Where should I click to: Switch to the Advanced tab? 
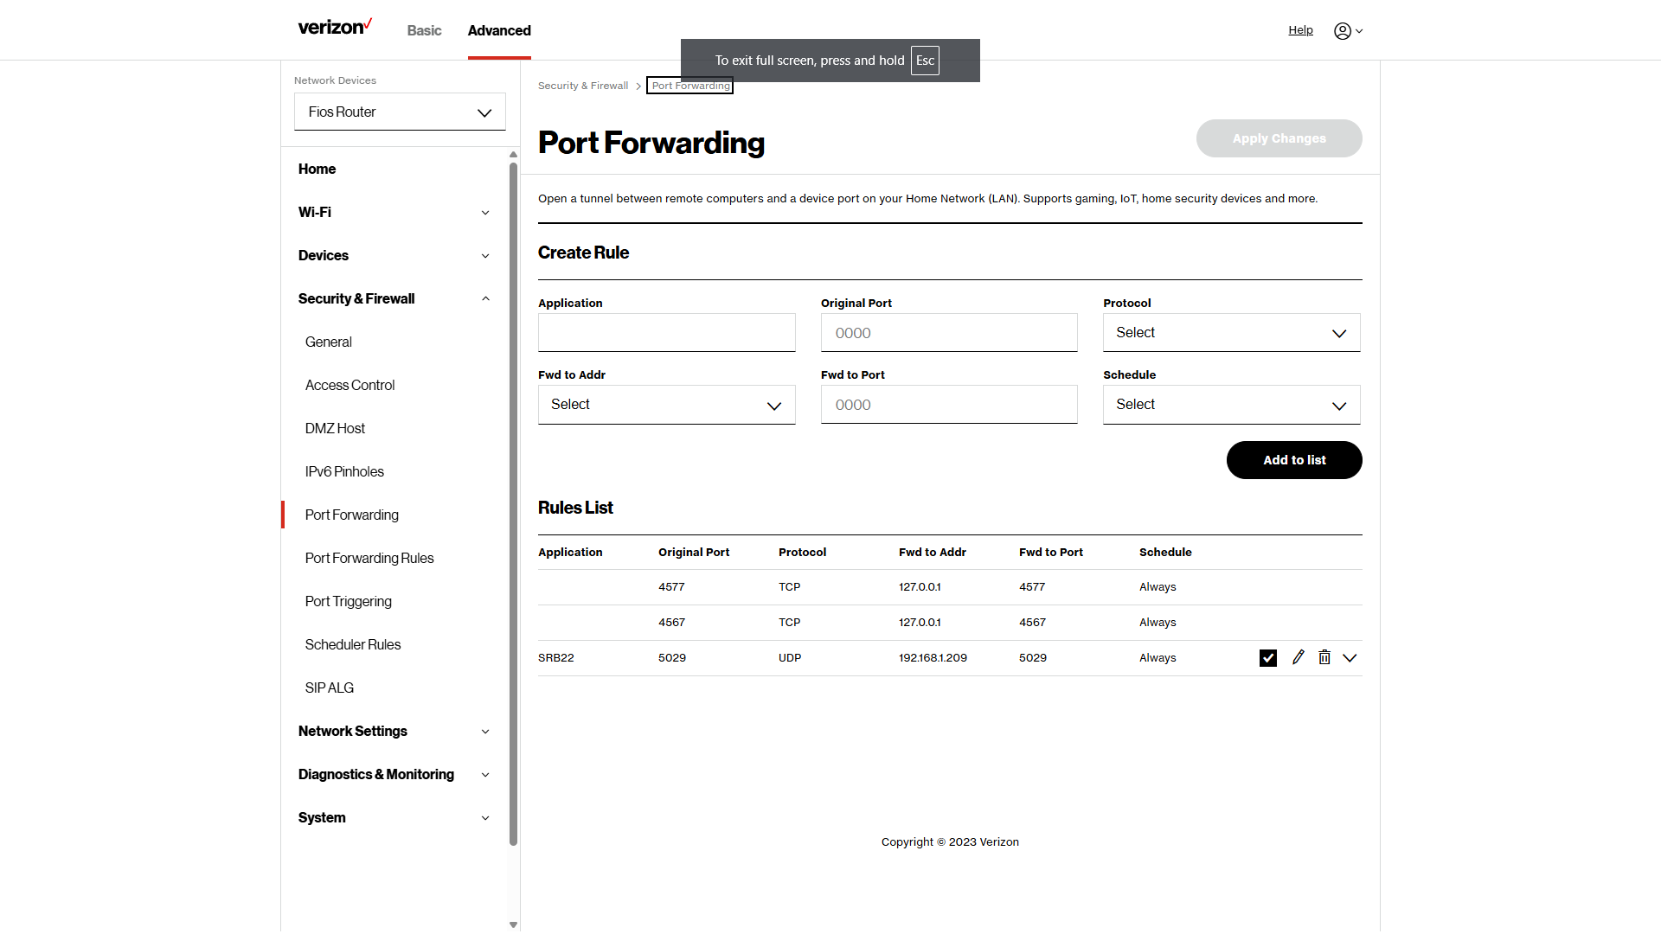point(499,30)
